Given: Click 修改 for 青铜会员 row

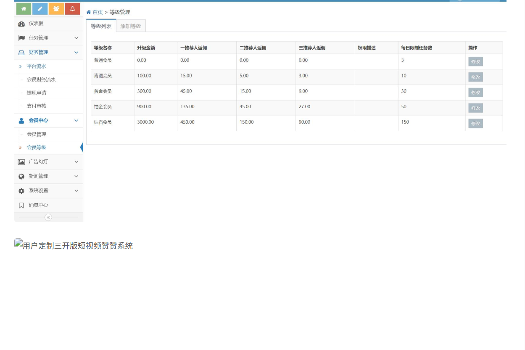Looking at the screenshot, I should (475, 77).
